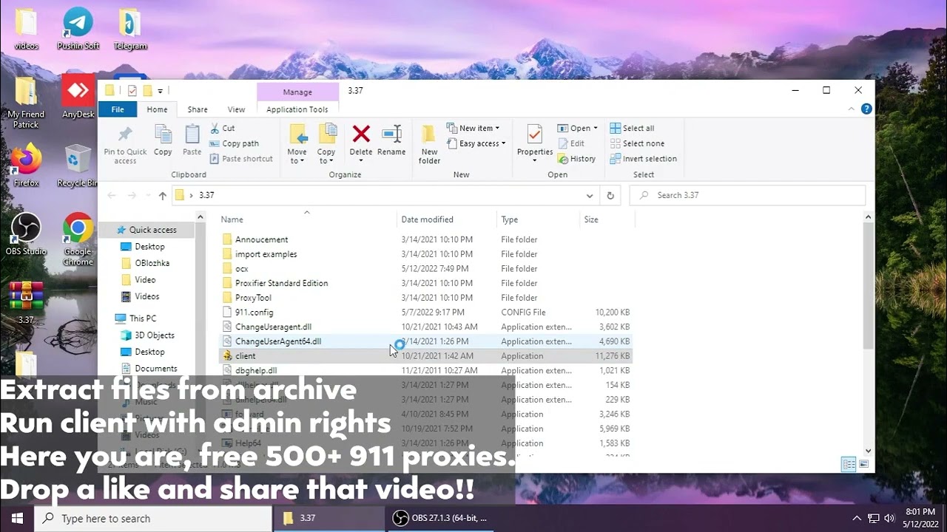The width and height of the screenshot is (947, 532).
Task: Select the 911.config file
Action: click(x=426, y=313)
